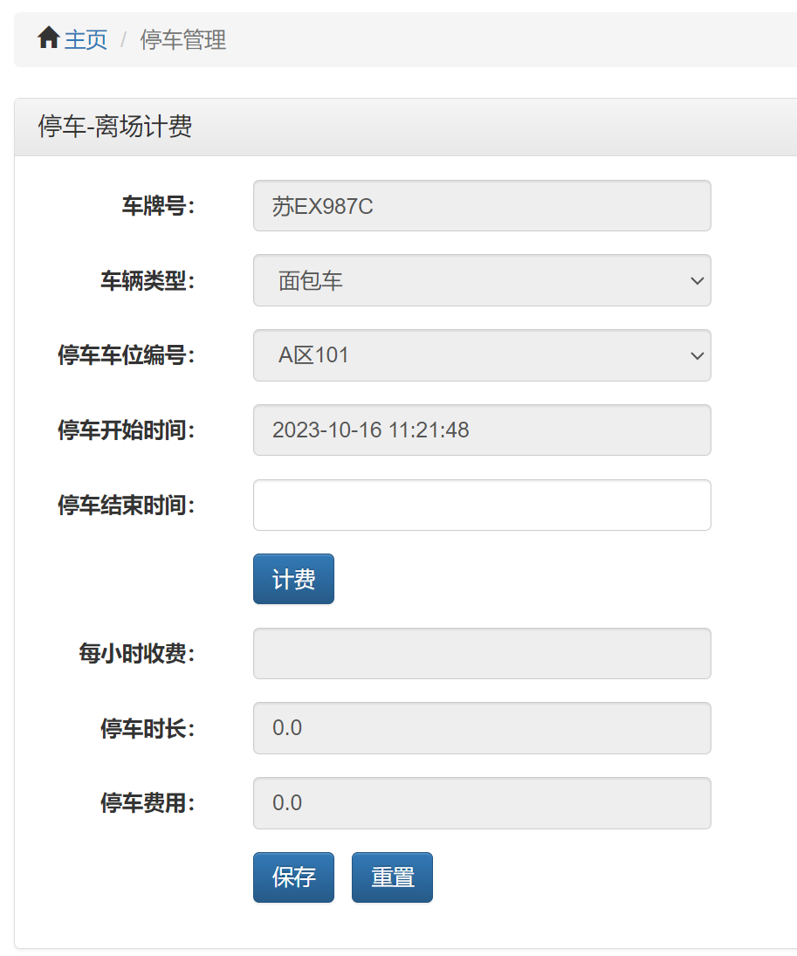Click the 停车-离场计费 panel header

113,127
